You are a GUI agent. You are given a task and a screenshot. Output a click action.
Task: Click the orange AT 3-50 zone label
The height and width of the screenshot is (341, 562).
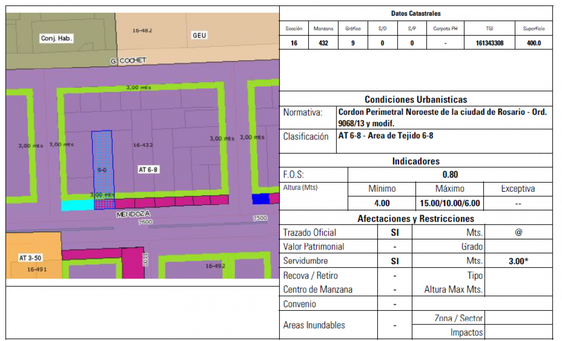point(30,258)
